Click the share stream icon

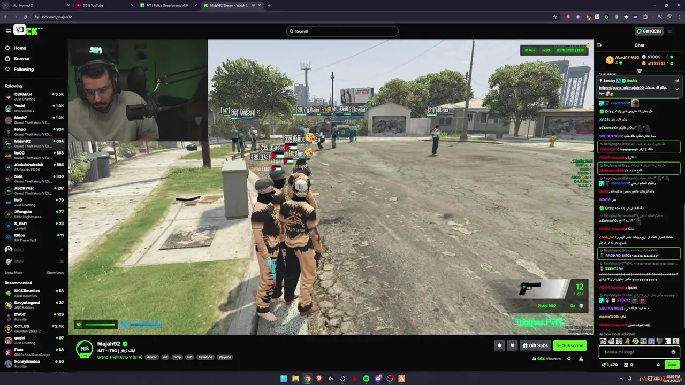[568, 359]
